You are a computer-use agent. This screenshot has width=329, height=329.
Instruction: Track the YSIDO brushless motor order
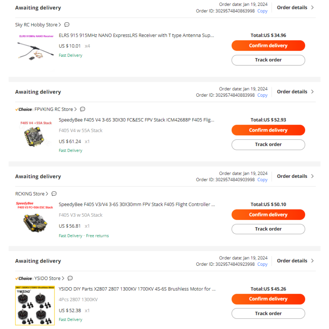tap(268, 313)
